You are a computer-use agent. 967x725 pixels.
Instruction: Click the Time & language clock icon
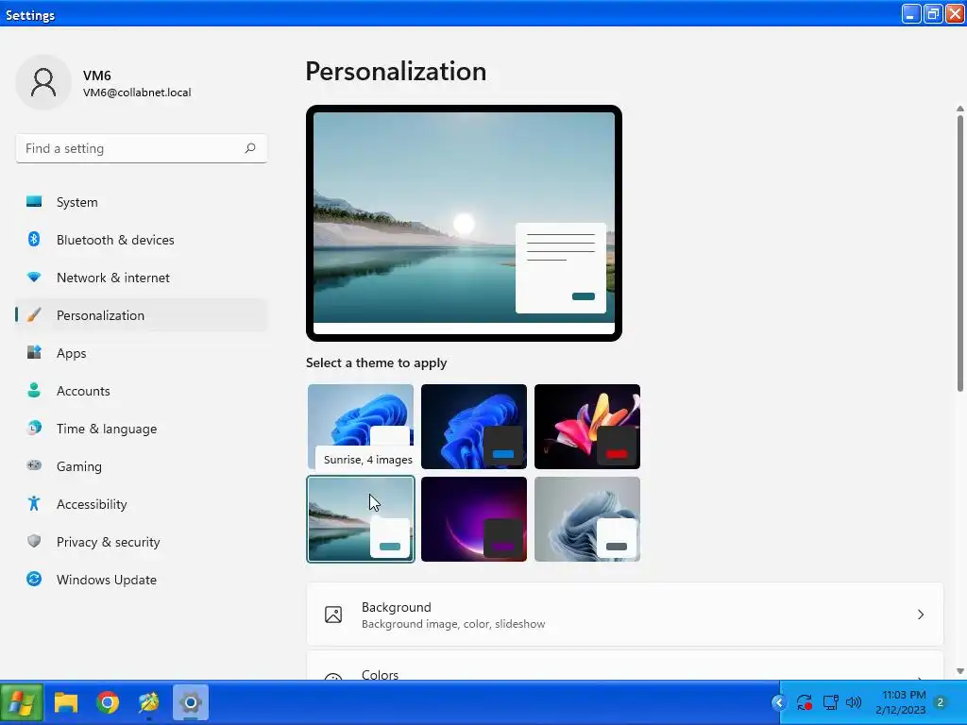[34, 428]
